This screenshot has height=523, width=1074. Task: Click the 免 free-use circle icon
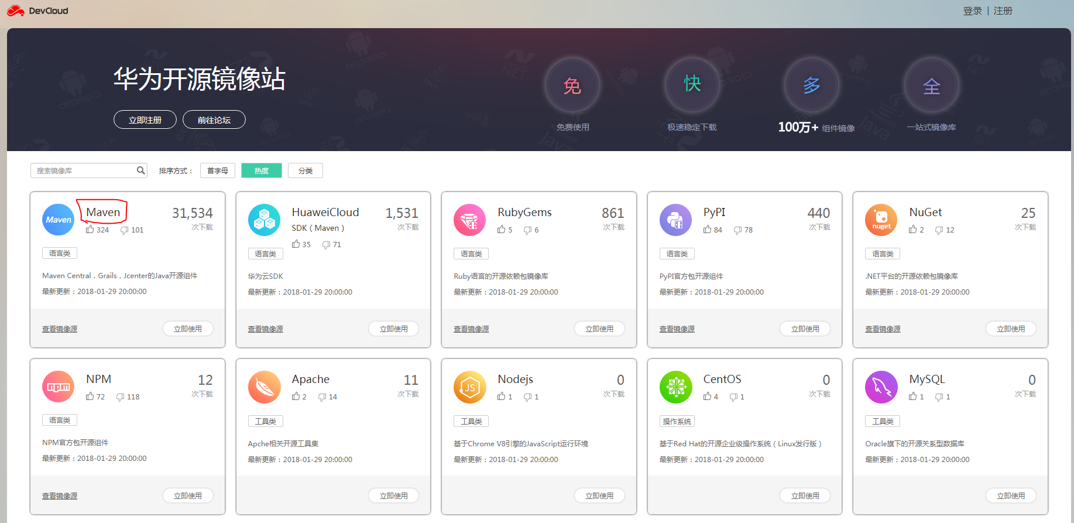point(572,86)
